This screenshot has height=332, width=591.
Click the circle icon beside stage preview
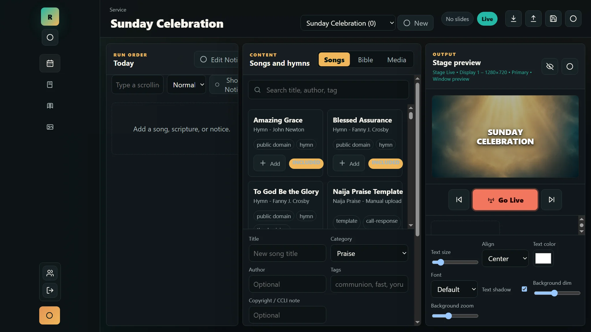tap(570, 67)
